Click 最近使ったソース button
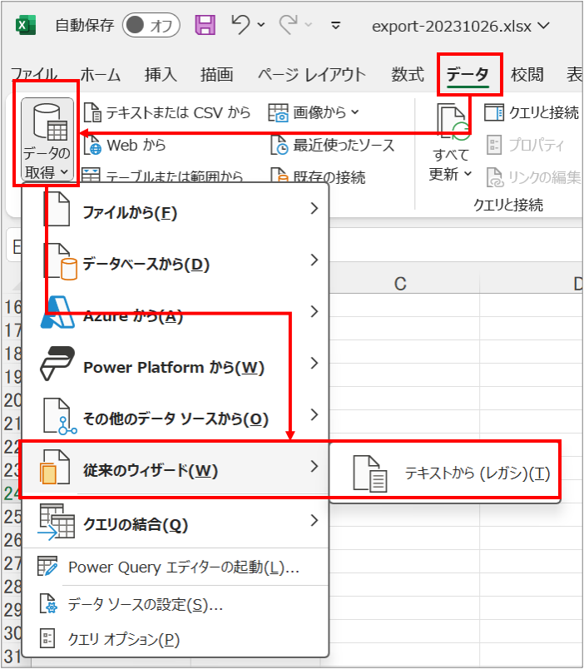 click(333, 146)
